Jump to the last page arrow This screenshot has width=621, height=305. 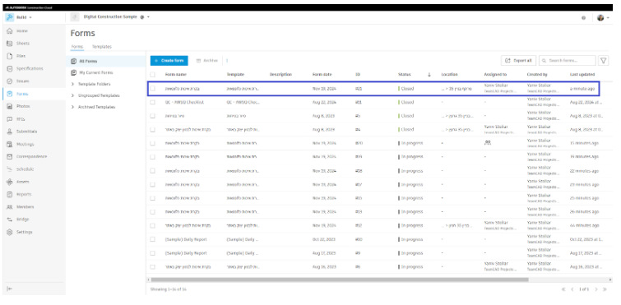tap(605, 289)
